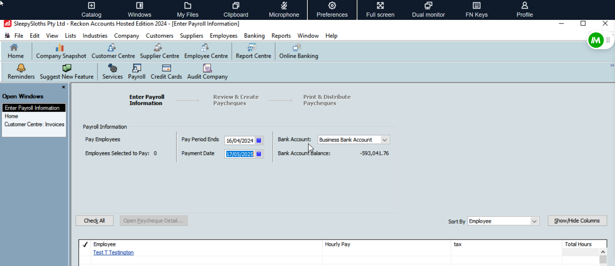615x266 pixels.
Task: Open the Edit menu
Action: click(34, 36)
